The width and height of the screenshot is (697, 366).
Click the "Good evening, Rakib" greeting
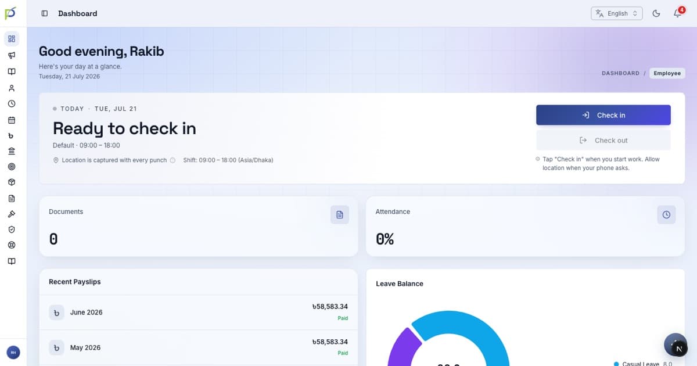pos(102,51)
